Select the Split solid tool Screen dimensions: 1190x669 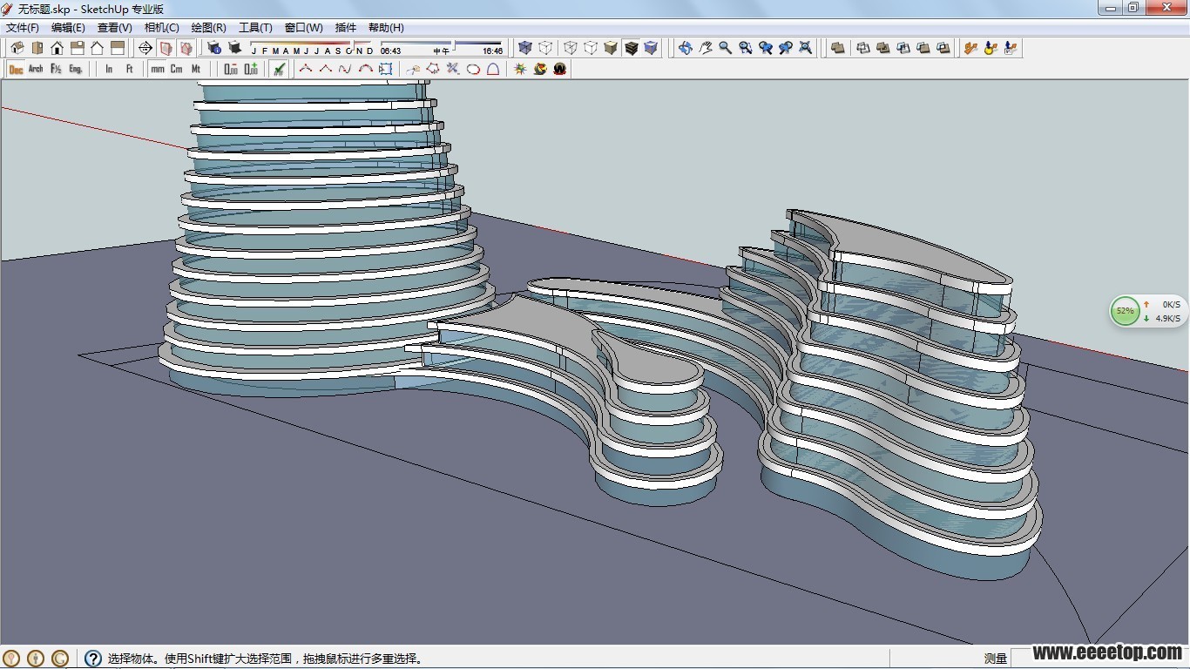coord(943,48)
